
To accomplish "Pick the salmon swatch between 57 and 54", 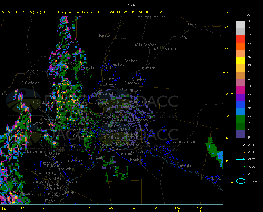I will 241,54.
